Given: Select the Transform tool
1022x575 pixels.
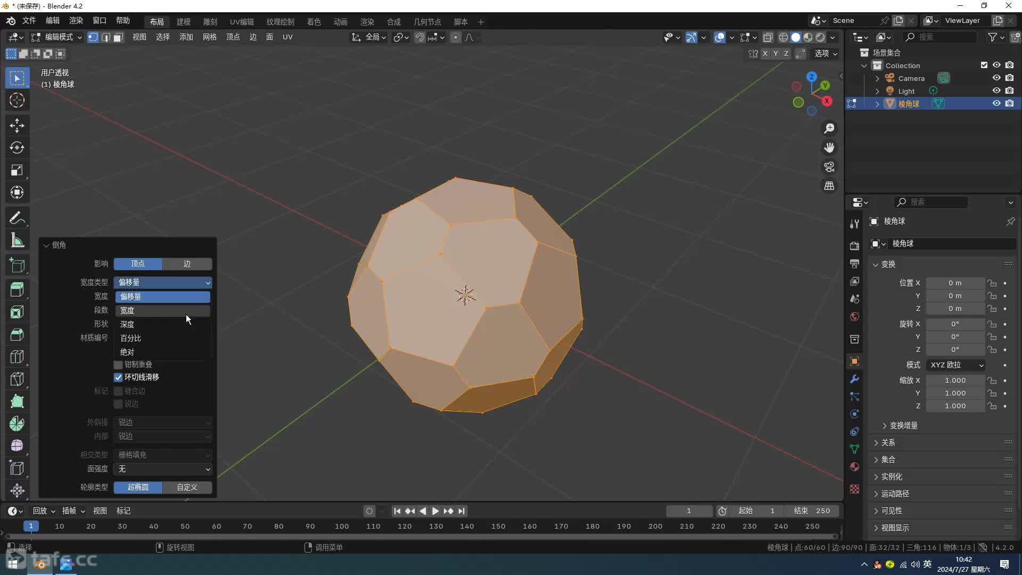Looking at the screenshot, I should pos(17,192).
